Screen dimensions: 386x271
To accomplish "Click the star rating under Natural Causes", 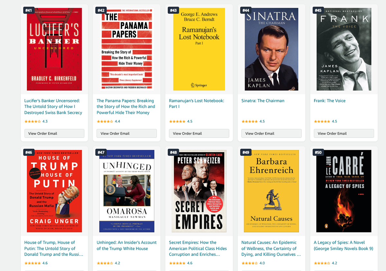I will point(253,263).
